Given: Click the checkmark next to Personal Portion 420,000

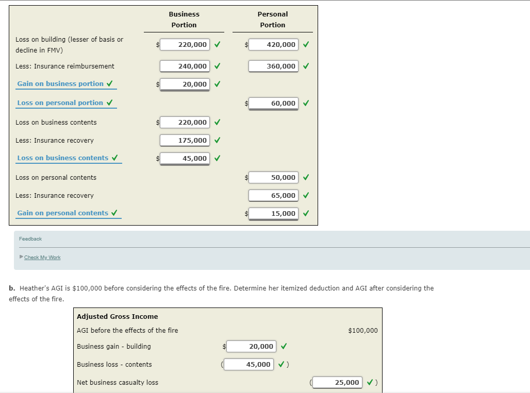Looking at the screenshot, I should pyautogui.click(x=306, y=44).
